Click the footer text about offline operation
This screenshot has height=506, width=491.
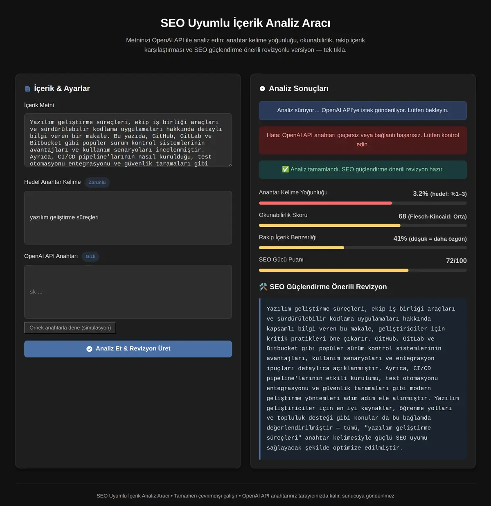(245, 496)
